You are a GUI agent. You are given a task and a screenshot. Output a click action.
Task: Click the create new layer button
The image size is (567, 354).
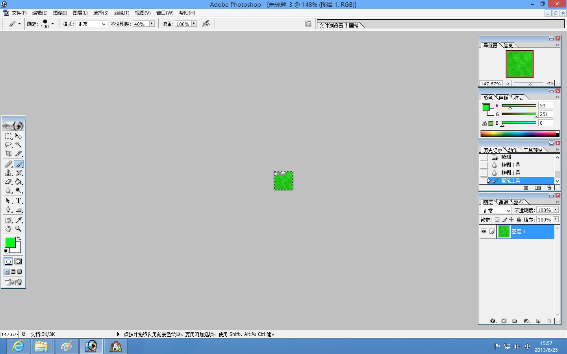(x=538, y=321)
